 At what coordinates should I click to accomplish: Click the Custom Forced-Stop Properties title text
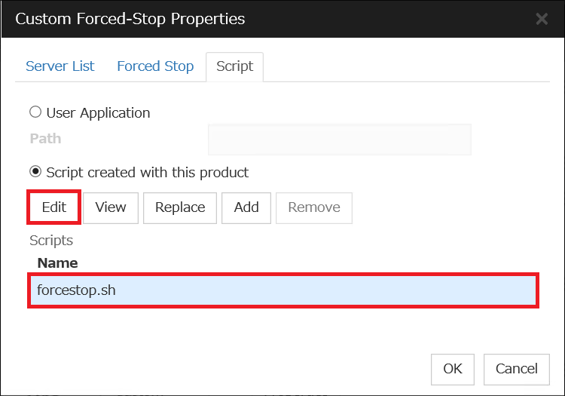[130, 19]
